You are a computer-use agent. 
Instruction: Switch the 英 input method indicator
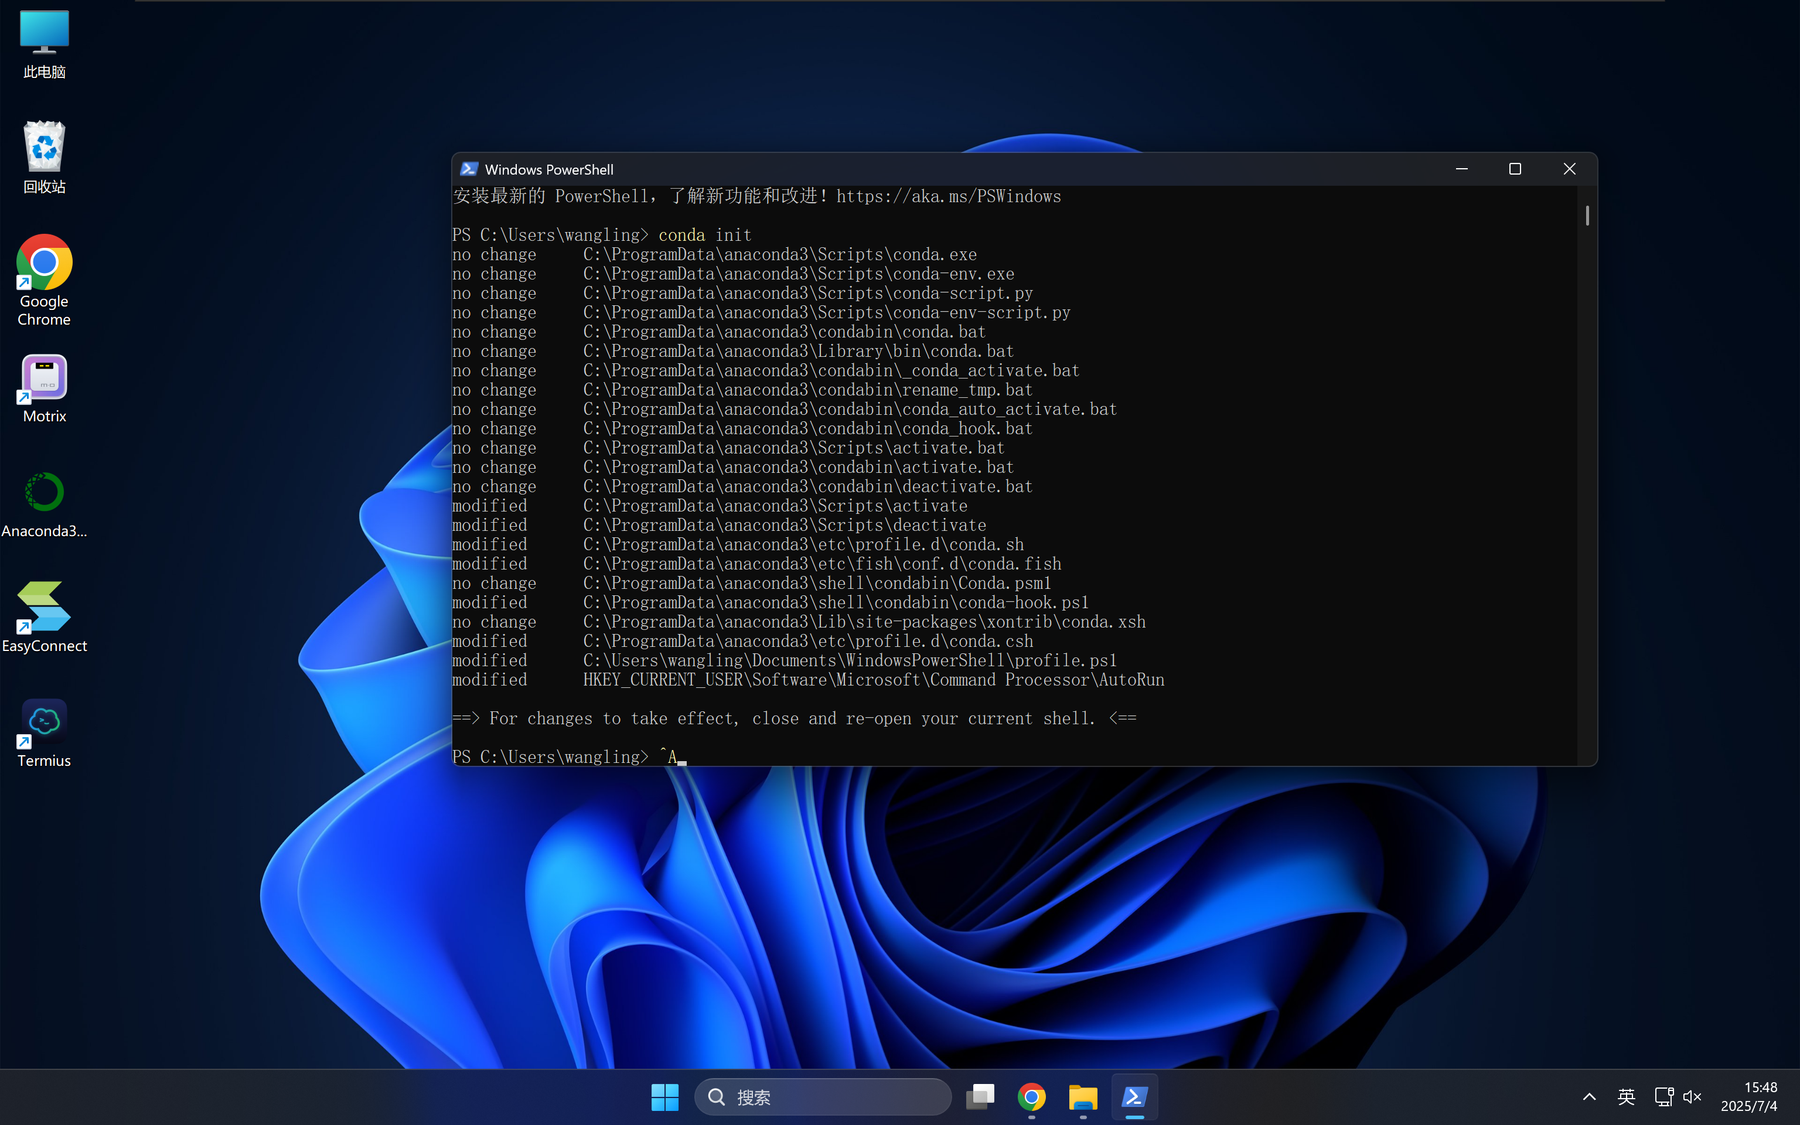coord(1626,1097)
